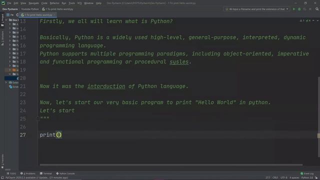
Task: Click the misspelled word 'sysles'
Action: tap(179, 61)
